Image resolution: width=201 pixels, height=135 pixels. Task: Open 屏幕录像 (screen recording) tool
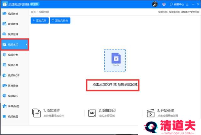coord(13,86)
